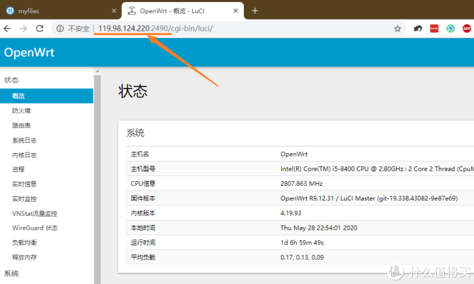Open 负载均衡 in the sidebar
Screen dimensions: 474x284
(24, 243)
